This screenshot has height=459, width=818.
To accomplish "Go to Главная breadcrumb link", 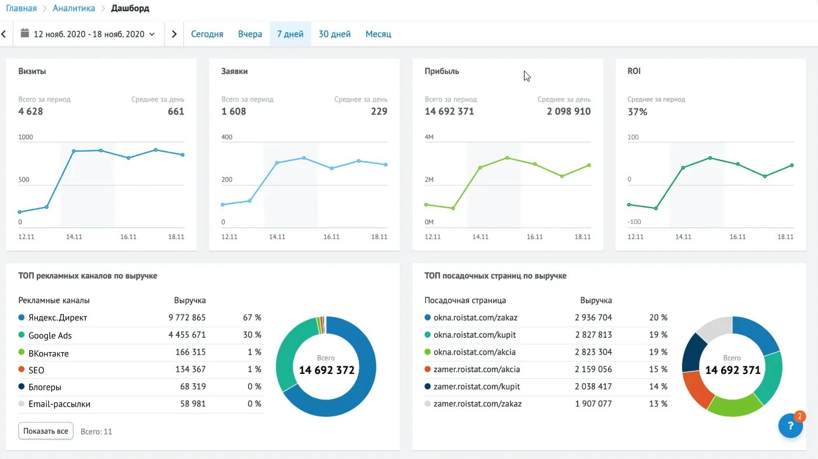I will [21, 8].
